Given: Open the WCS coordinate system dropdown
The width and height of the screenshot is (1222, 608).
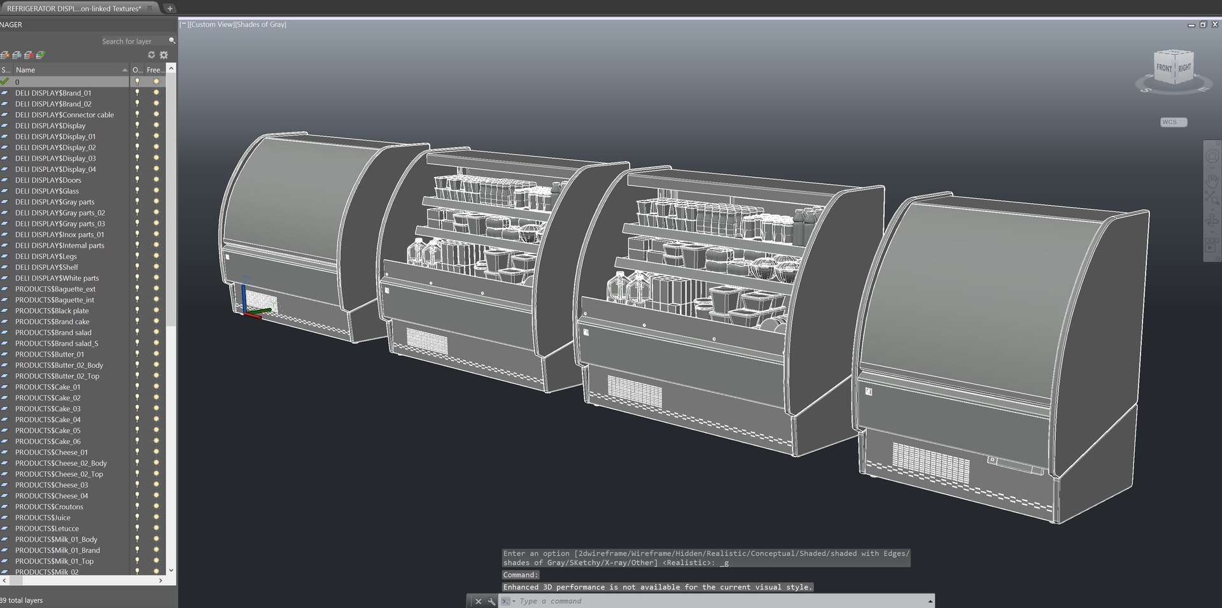Looking at the screenshot, I should tap(1173, 122).
